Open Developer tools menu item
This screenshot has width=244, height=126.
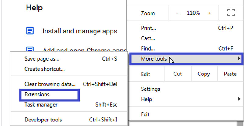click(43, 120)
